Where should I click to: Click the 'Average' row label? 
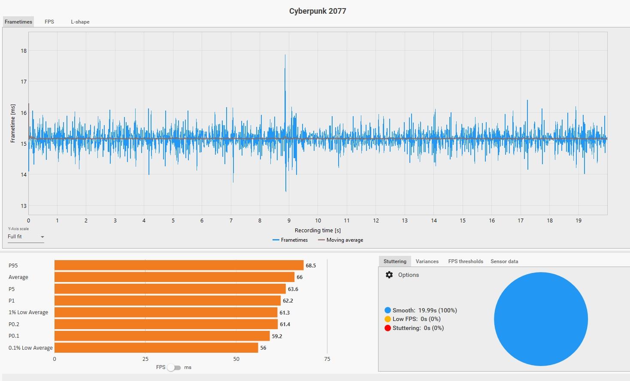pos(18,277)
